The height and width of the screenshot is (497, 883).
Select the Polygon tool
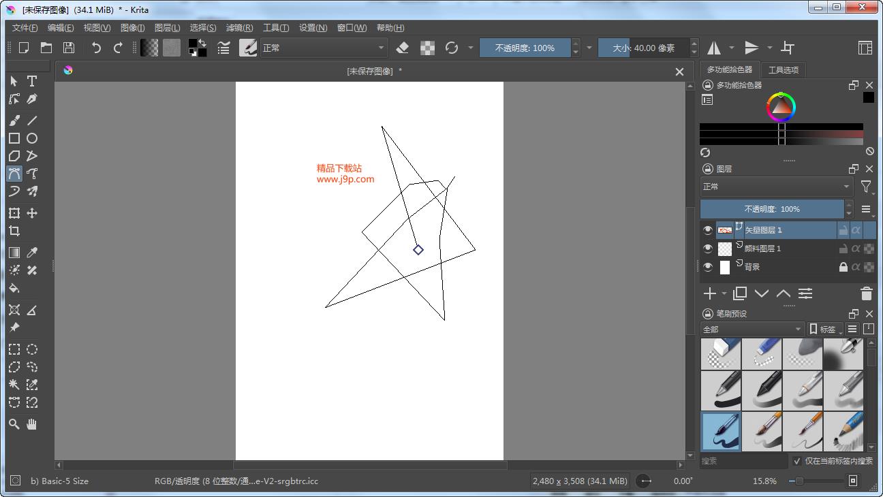point(14,156)
